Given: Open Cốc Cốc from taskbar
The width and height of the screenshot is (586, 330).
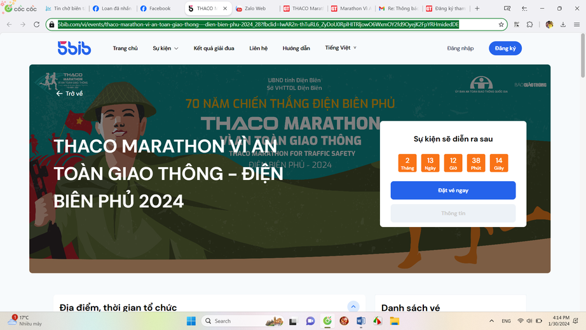Looking at the screenshot, I should click(x=327, y=321).
